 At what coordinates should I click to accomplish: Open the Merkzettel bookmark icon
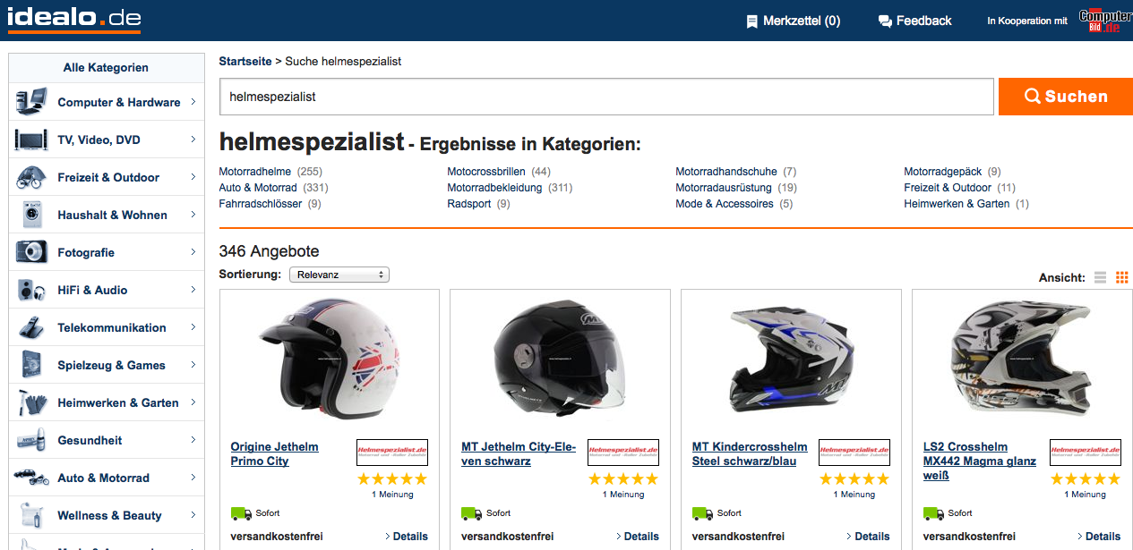coord(751,21)
